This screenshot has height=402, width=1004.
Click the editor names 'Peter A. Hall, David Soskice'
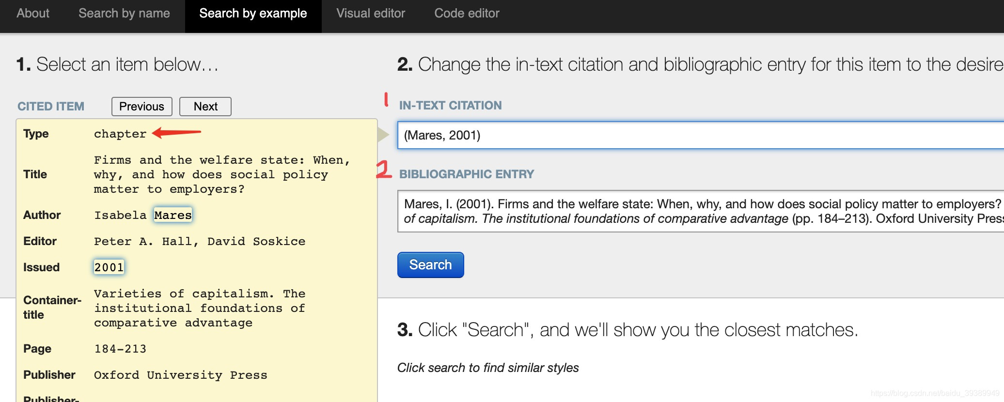(200, 241)
